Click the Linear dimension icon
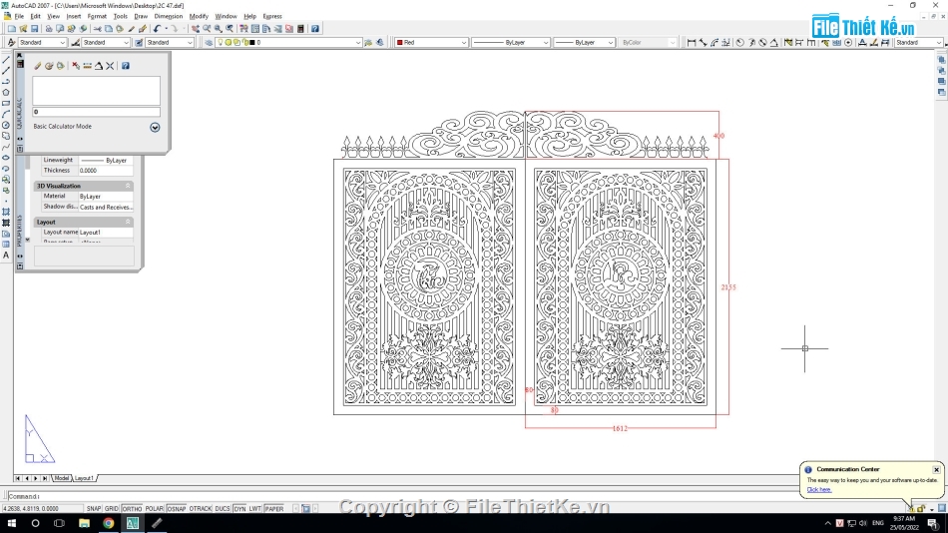The width and height of the screenshot is (948, 533). 692,42
